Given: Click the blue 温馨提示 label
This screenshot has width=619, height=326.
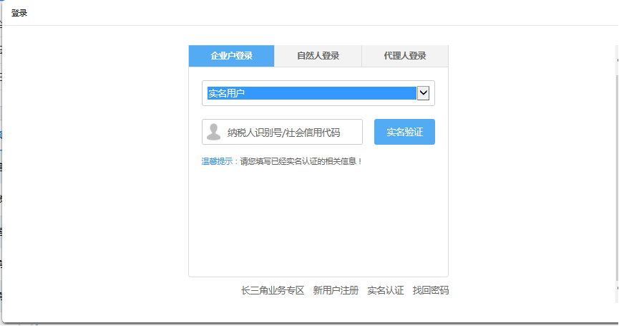Looking at the screenshot, I should pyautogui.click(x=220, y=161).
